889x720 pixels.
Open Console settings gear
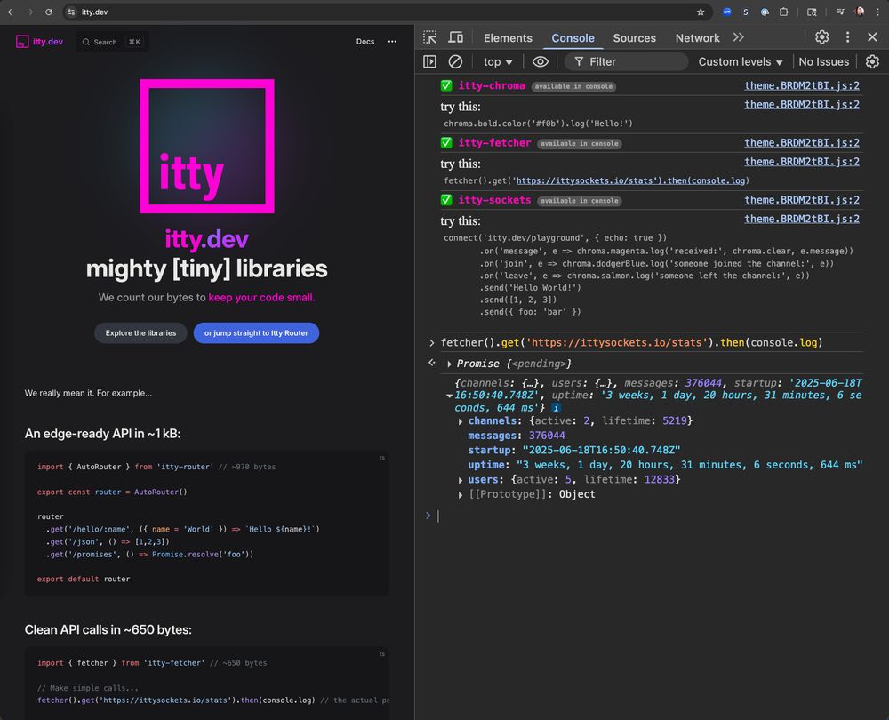(873, 62)
